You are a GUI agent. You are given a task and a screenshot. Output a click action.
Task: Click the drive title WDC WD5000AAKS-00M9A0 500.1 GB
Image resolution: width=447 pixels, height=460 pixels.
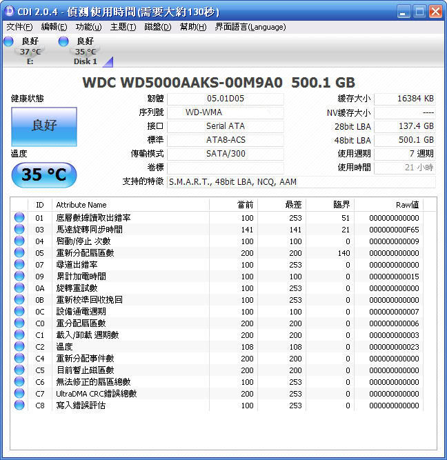coord(219,83)
